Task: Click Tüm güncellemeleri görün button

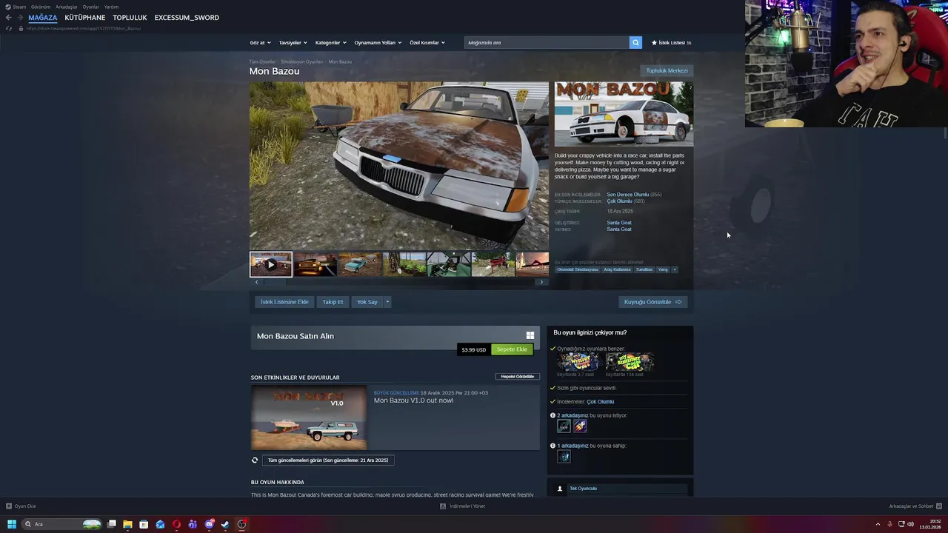Action: tap(328, 460)
